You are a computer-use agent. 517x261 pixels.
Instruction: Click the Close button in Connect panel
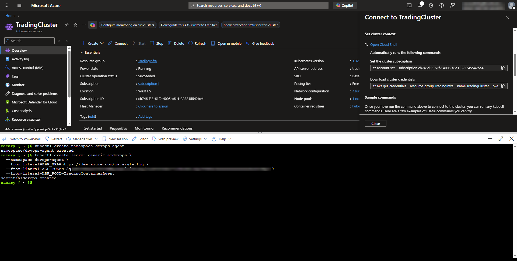[375, 124]
